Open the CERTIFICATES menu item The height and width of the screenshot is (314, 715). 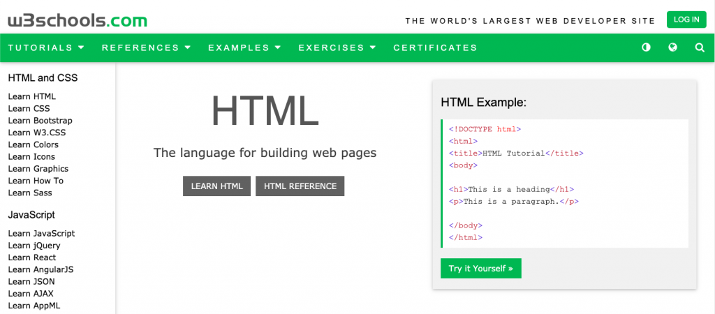tap(436, 47)
